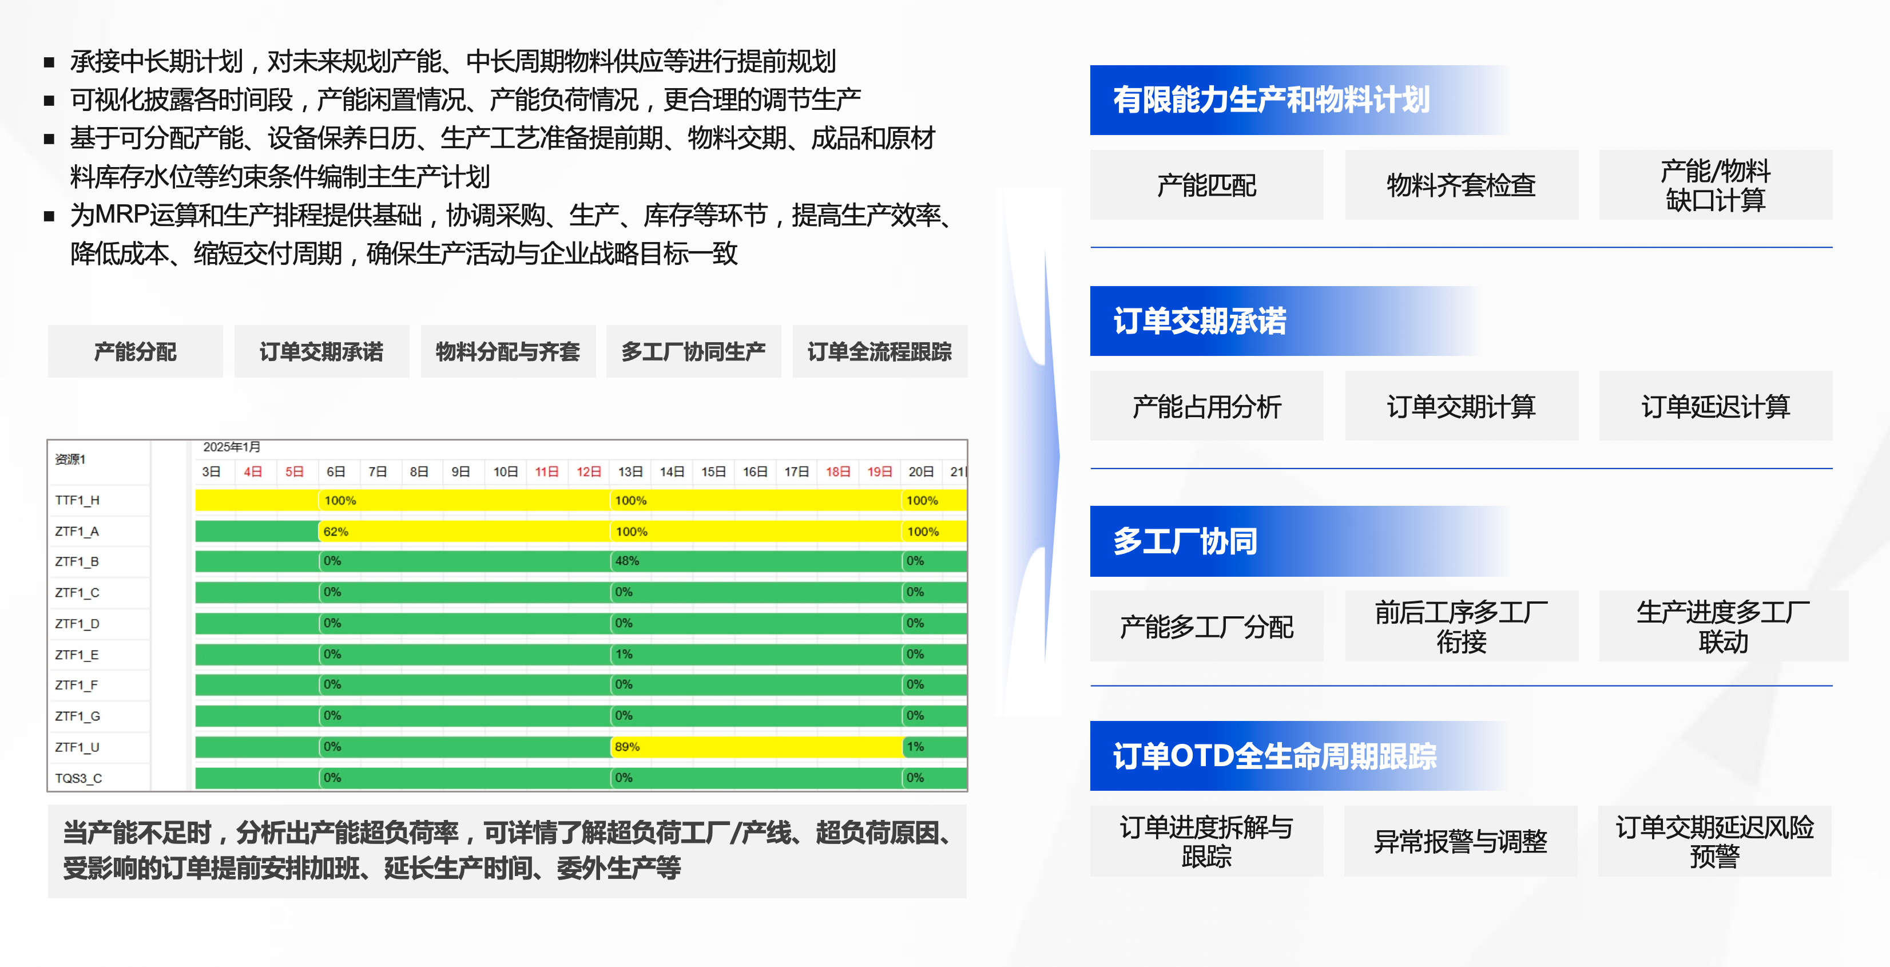Click the TQS3_C resource row label
Screen dimensions: 1890x967
coord(78,778)
